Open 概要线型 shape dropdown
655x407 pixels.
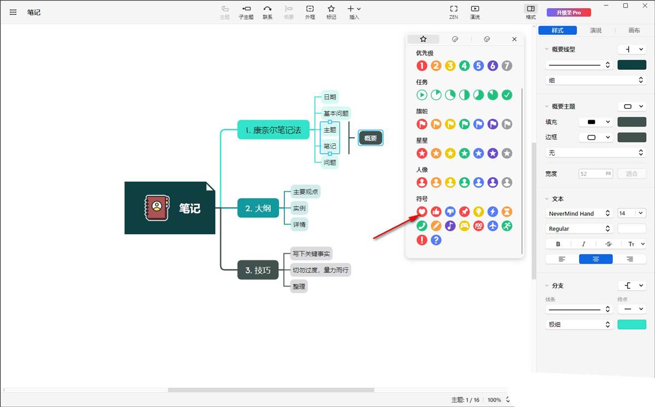click(632, 49)
